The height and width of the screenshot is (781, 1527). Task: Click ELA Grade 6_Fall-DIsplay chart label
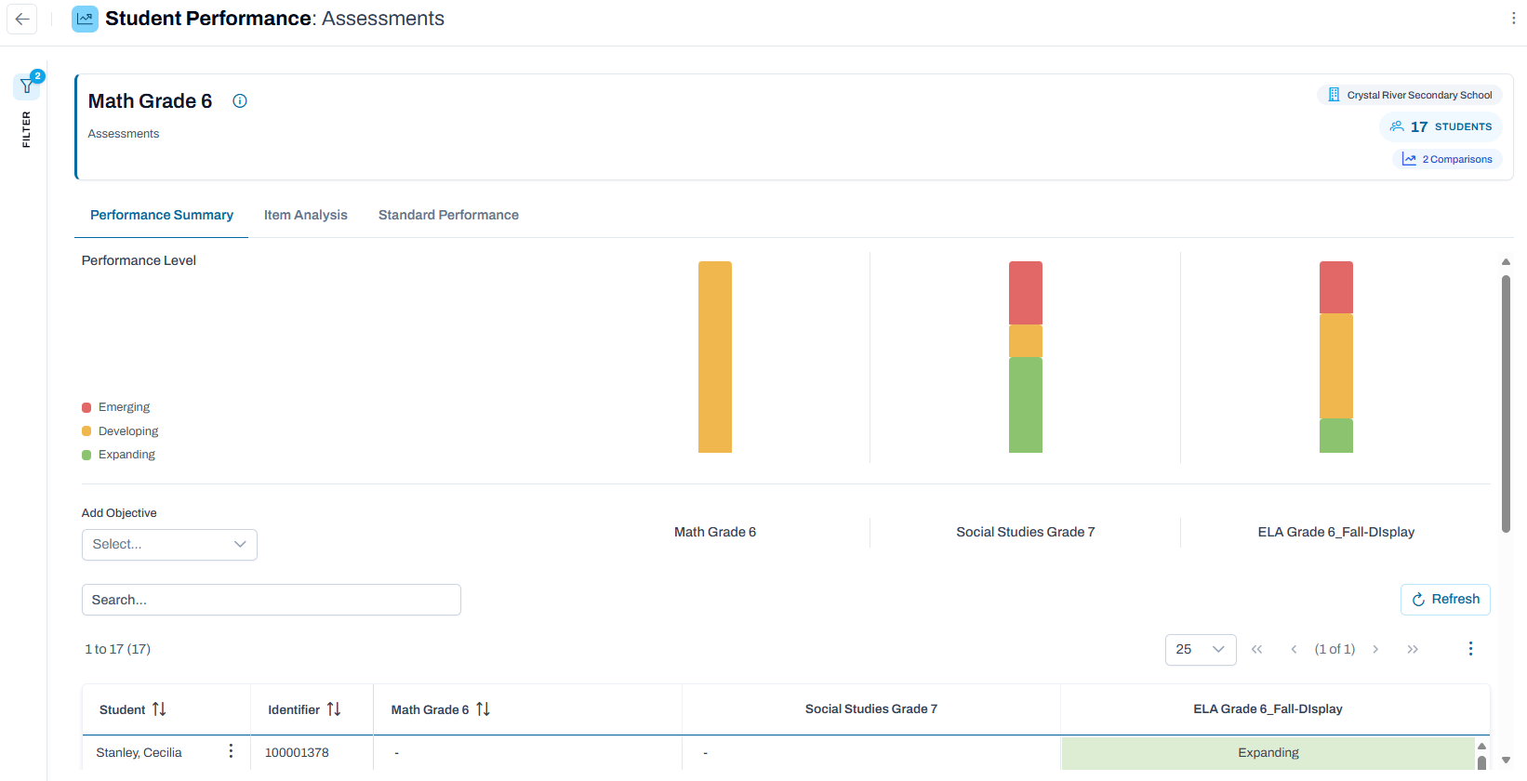click(1336, 532)
